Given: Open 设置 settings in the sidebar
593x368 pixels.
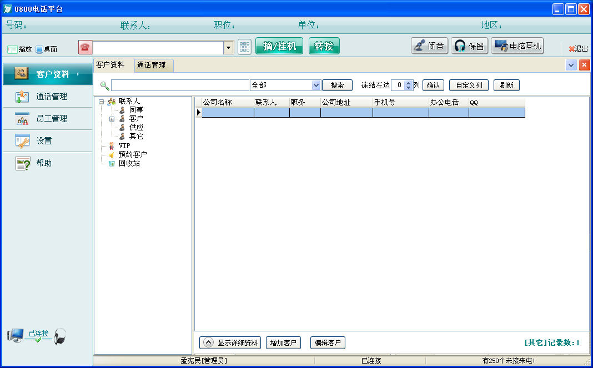Looking at the screenshot, I should 47,141.
